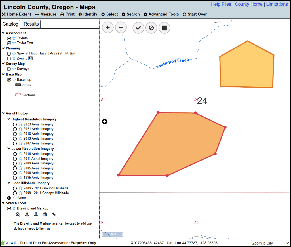291x247 pixels.
Task: Star the 2009 - 2011 Ground Hillshade layer
Action: [x=21, y=188]
